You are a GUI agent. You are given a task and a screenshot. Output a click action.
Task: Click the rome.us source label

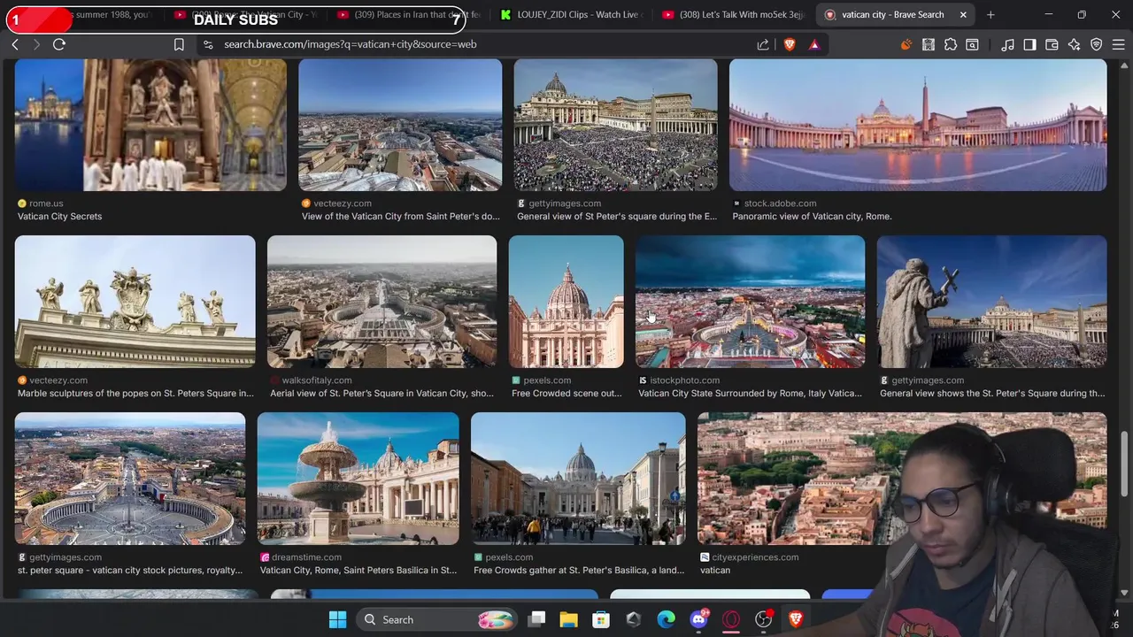46,203
